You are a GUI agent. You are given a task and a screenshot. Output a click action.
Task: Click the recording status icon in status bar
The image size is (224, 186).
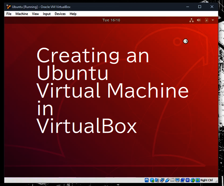click(182, 180)
